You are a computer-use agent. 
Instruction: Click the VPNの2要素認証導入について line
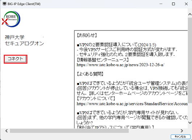coord(117,45)
